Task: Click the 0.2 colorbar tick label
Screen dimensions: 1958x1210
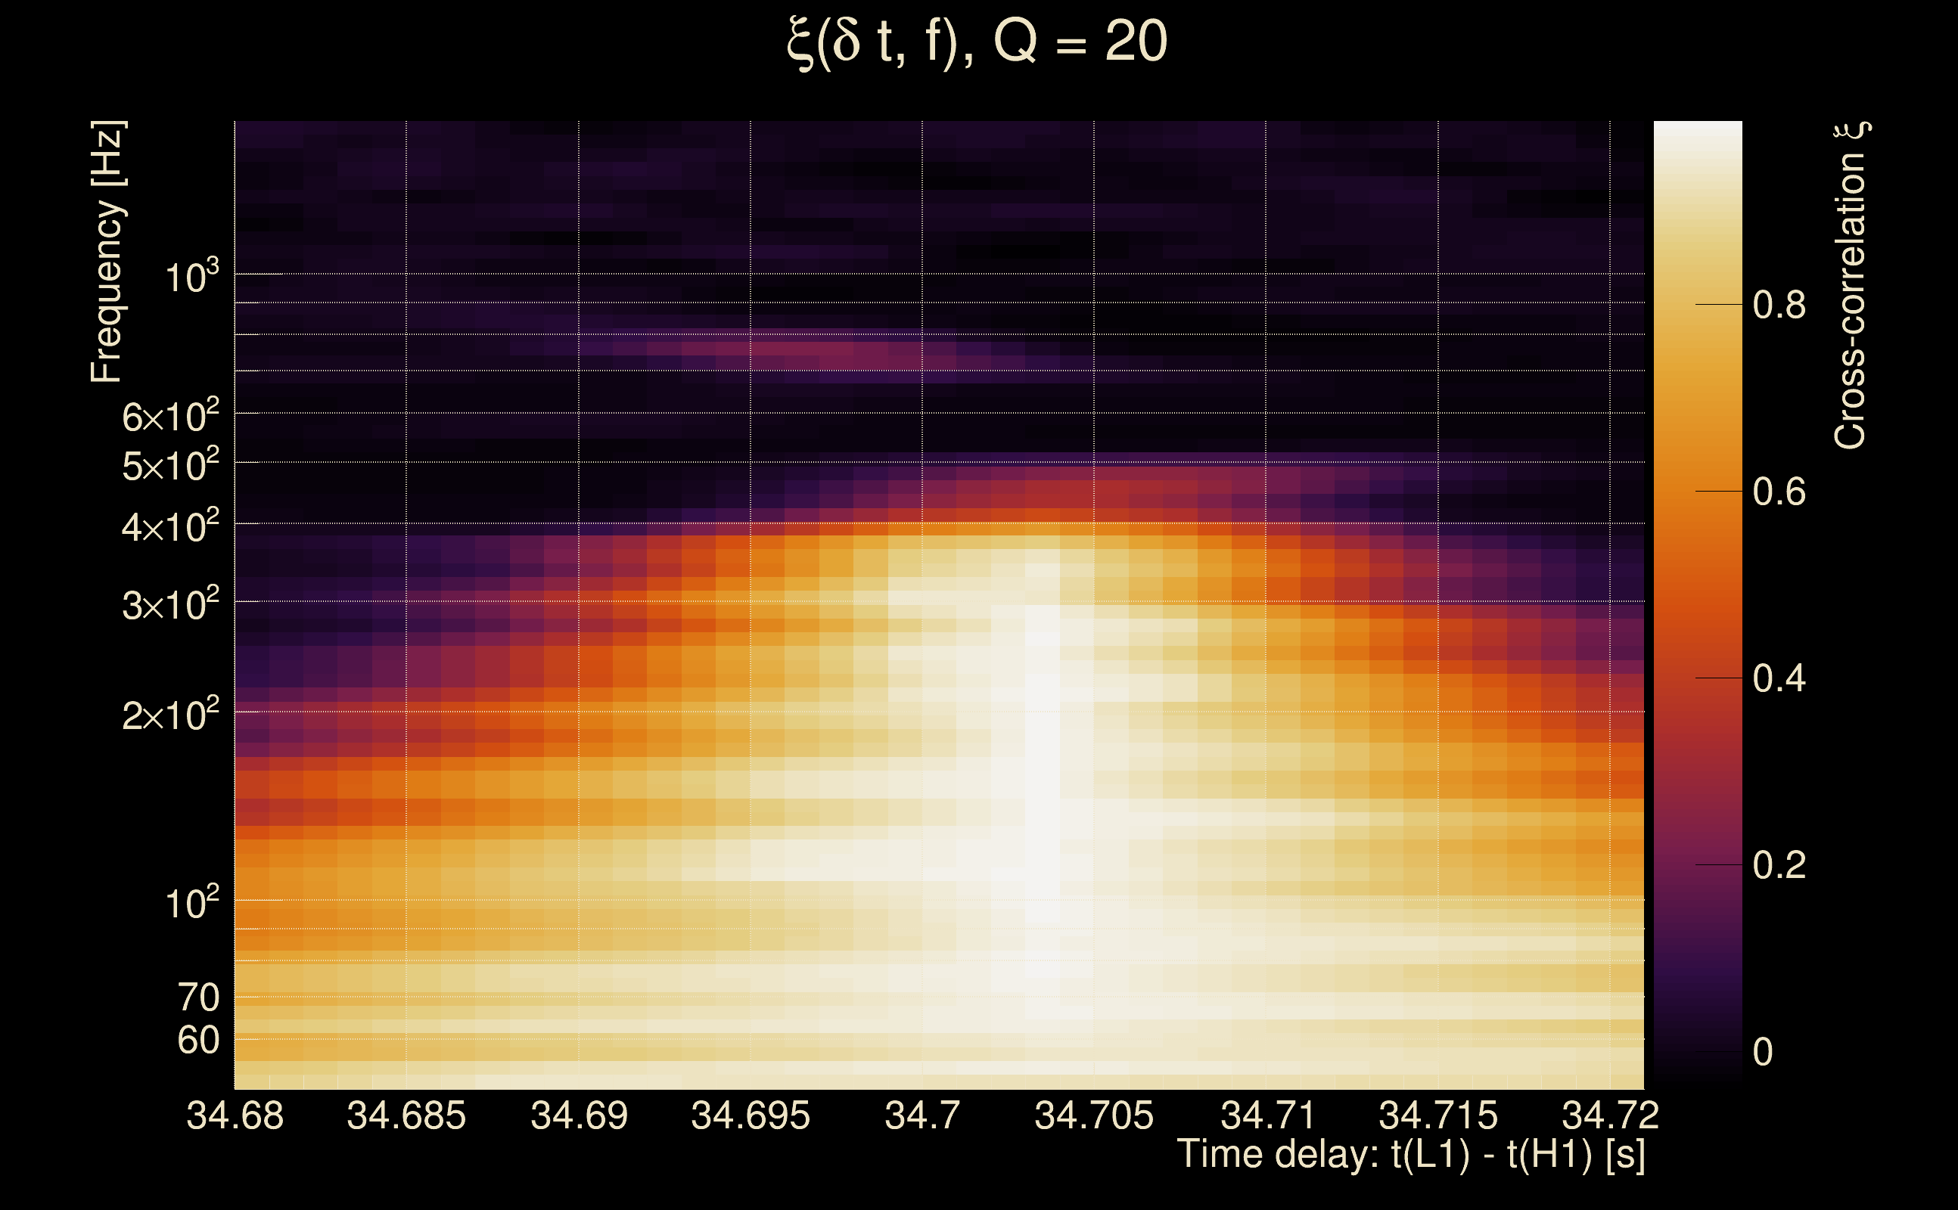Action: (1779, 865)
